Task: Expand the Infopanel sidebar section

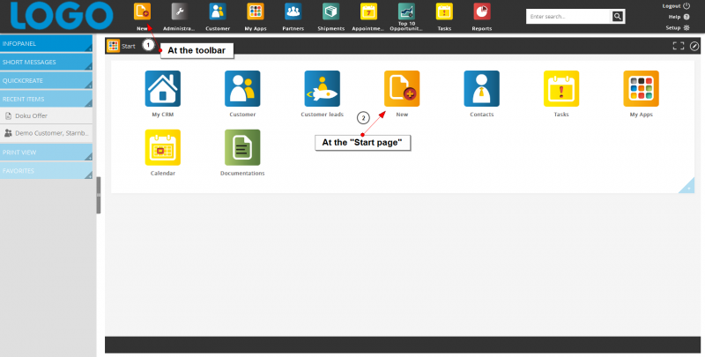Action: tap(47, 43)
